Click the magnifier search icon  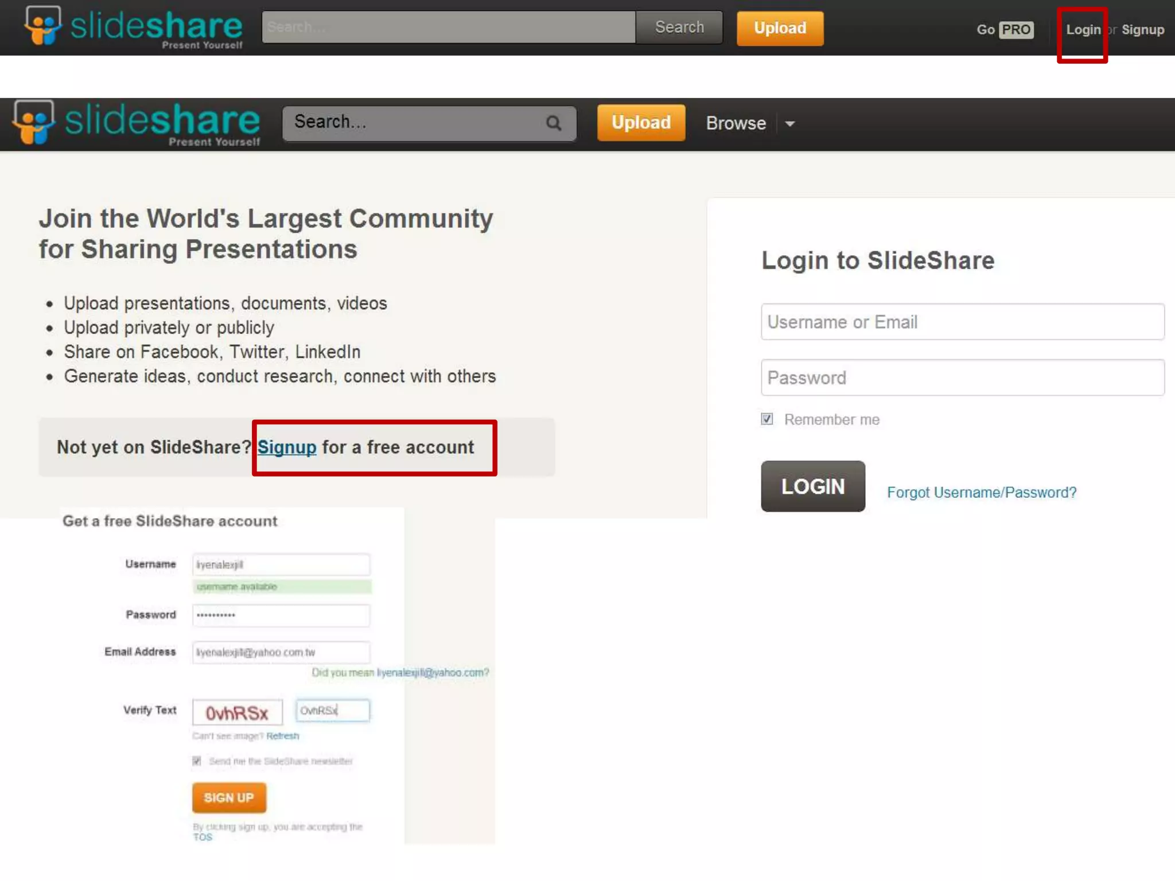point(553,123)
